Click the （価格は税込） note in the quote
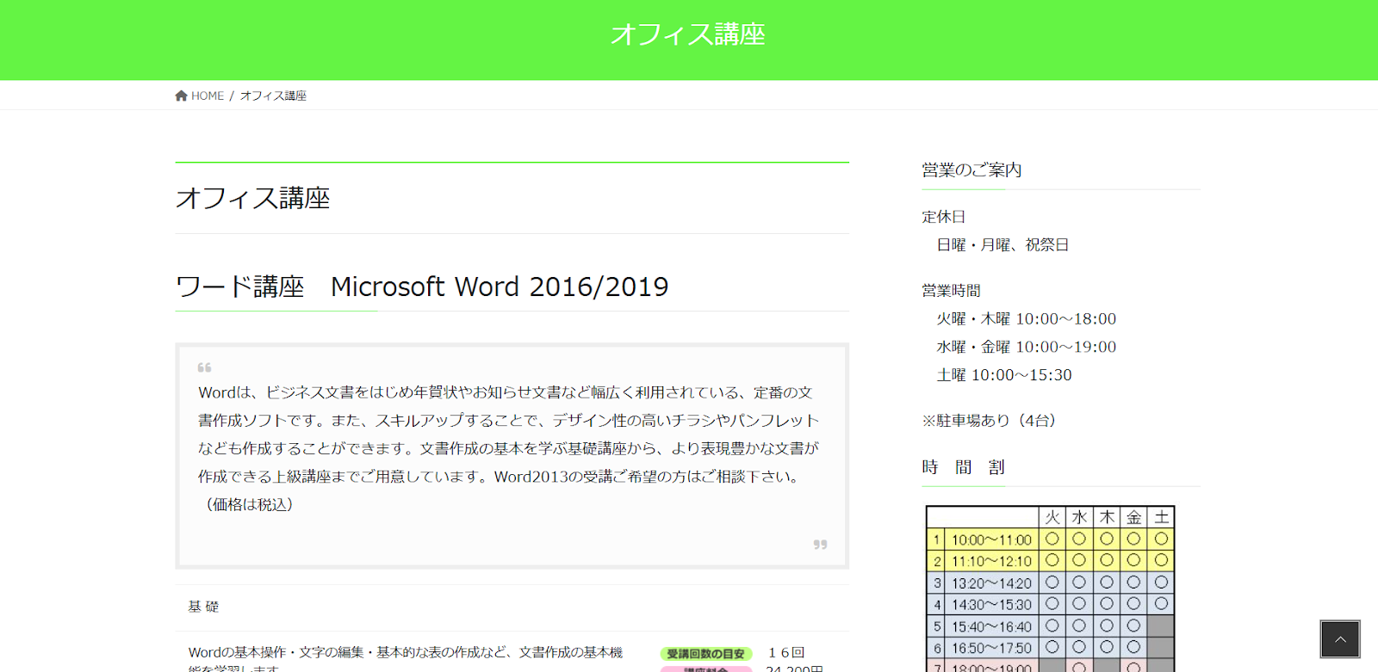Viewport: 1378px width, 672px height. pyautogui.click(x=250, y=505)
